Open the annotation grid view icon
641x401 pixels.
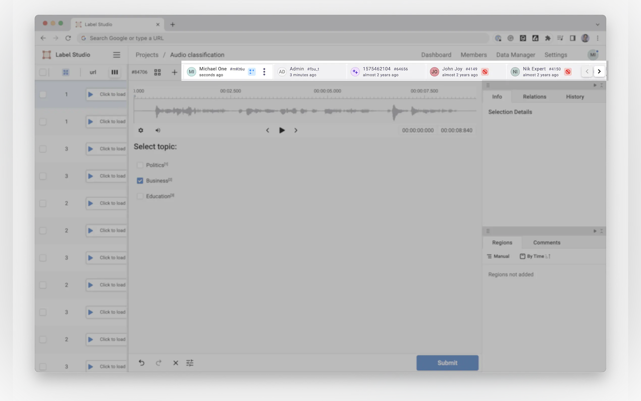[x=157, y=72]
